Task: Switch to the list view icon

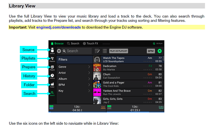Action: [x=105, y=51]
